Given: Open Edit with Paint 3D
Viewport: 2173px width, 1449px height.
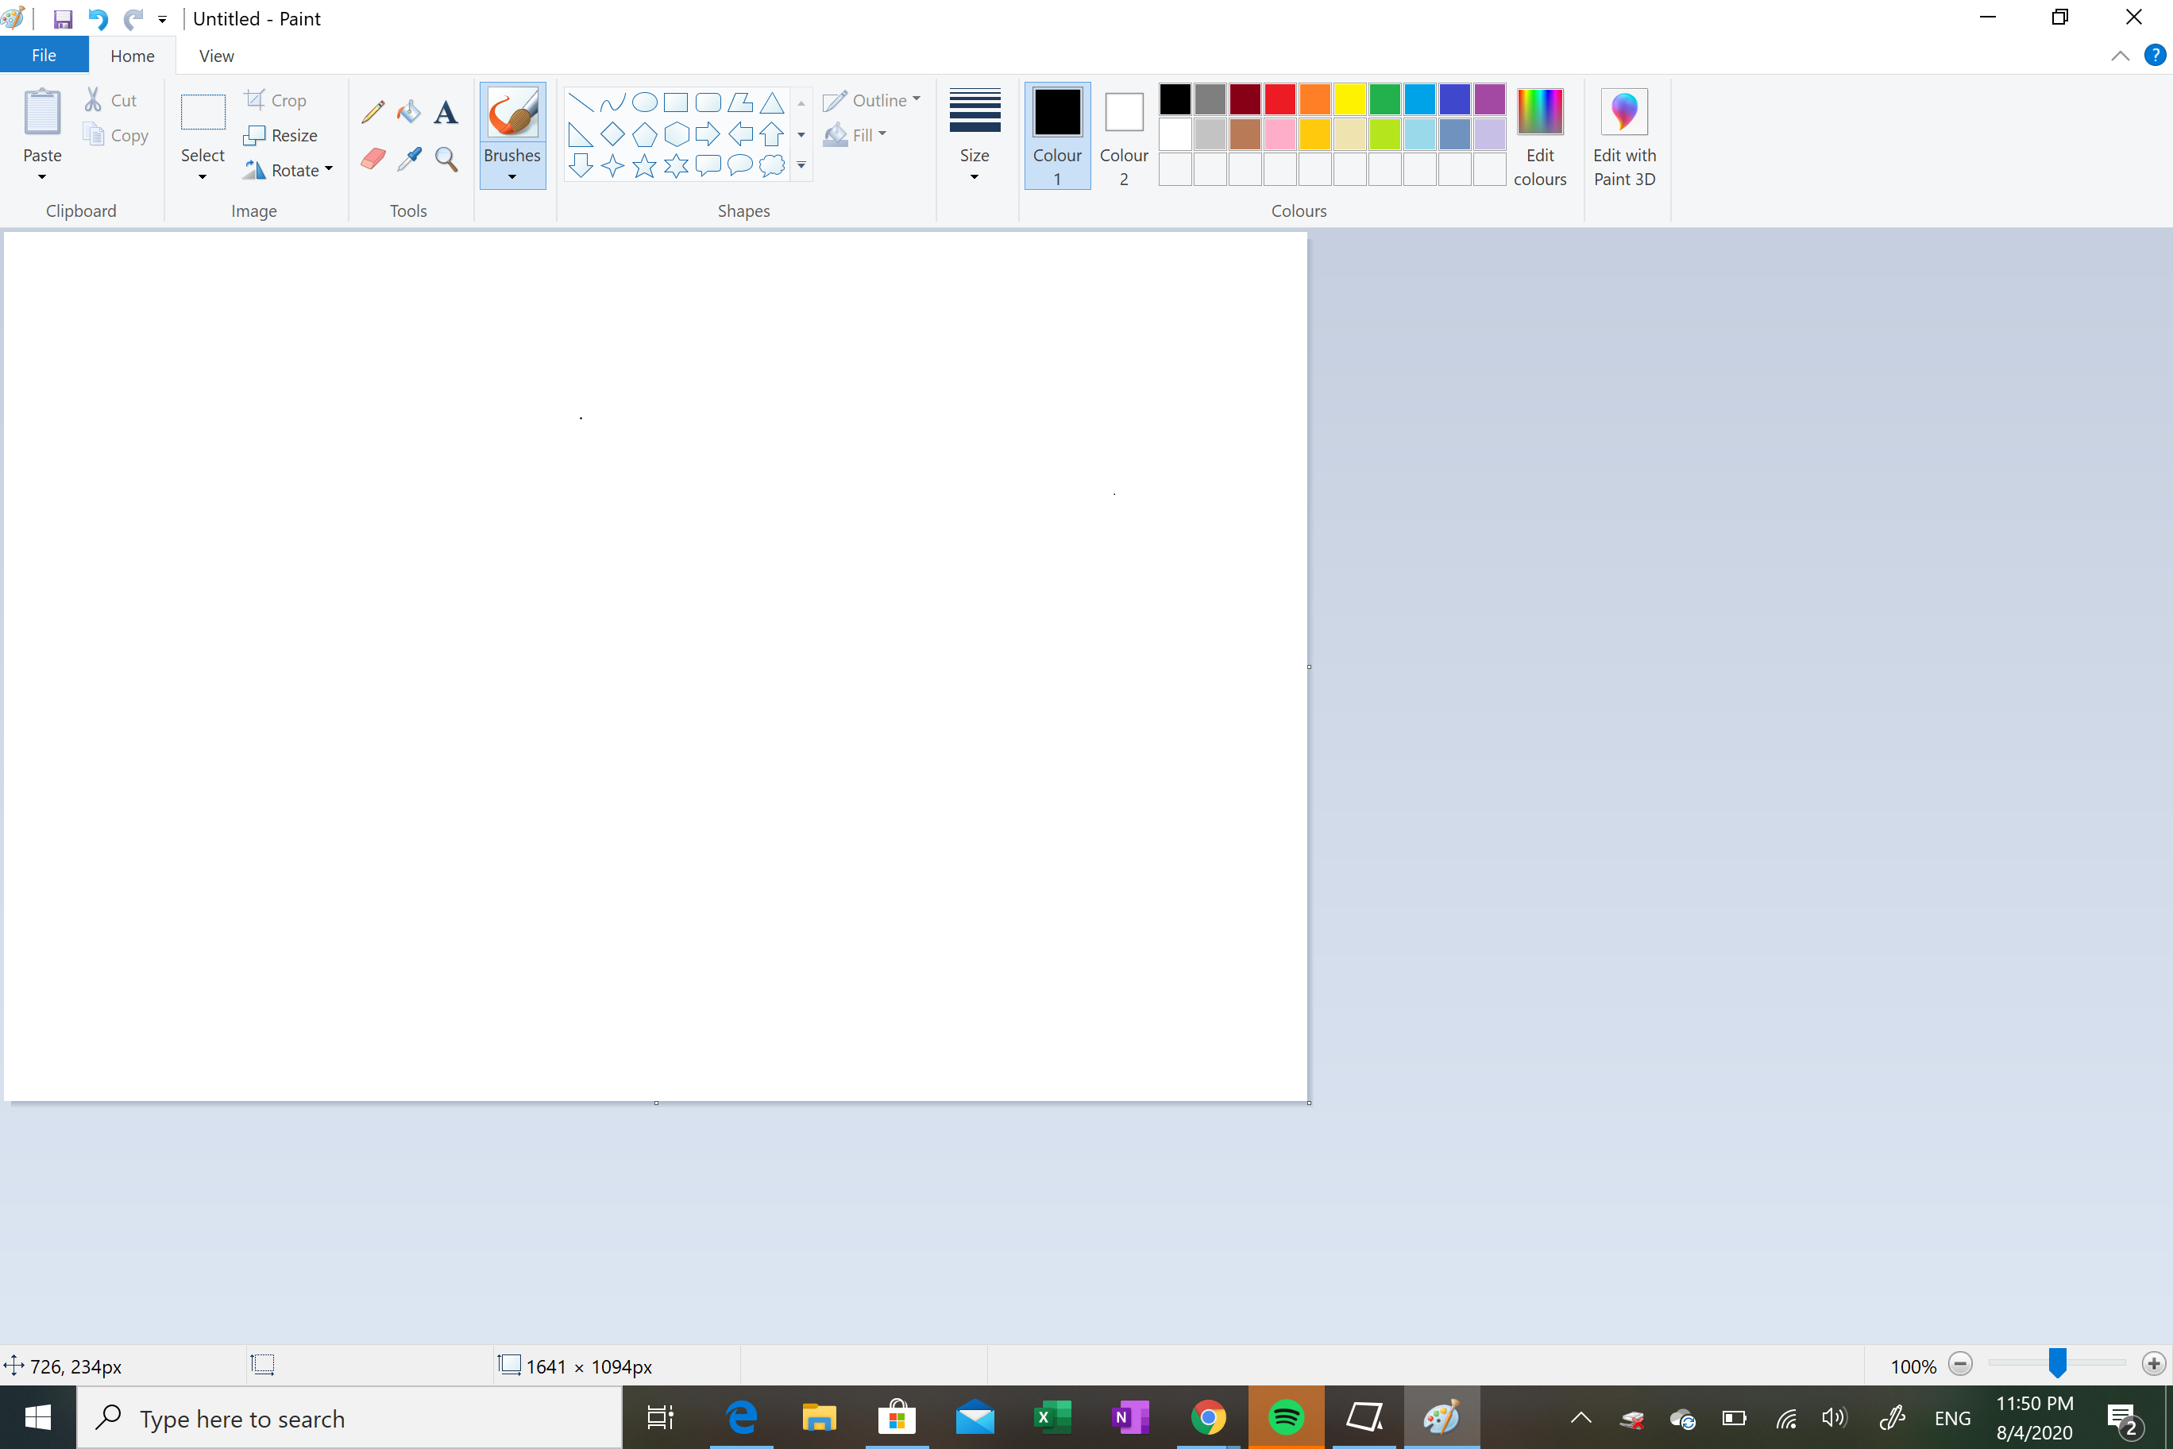Looking at the screenshot, I should click(1624, 137).
